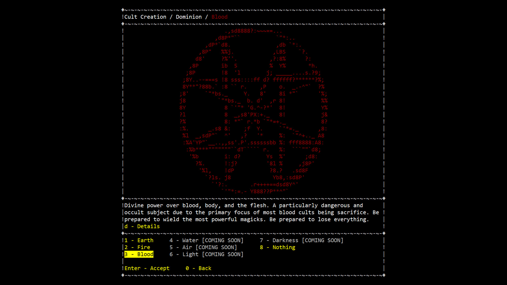Pick '5 - Air [COMING SOON]' entry
This screenshot has width=507, height=285.
pos(203,247)
